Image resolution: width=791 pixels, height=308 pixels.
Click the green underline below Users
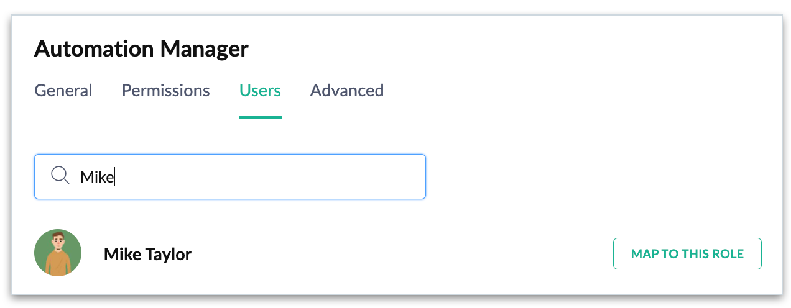point(260,117)
